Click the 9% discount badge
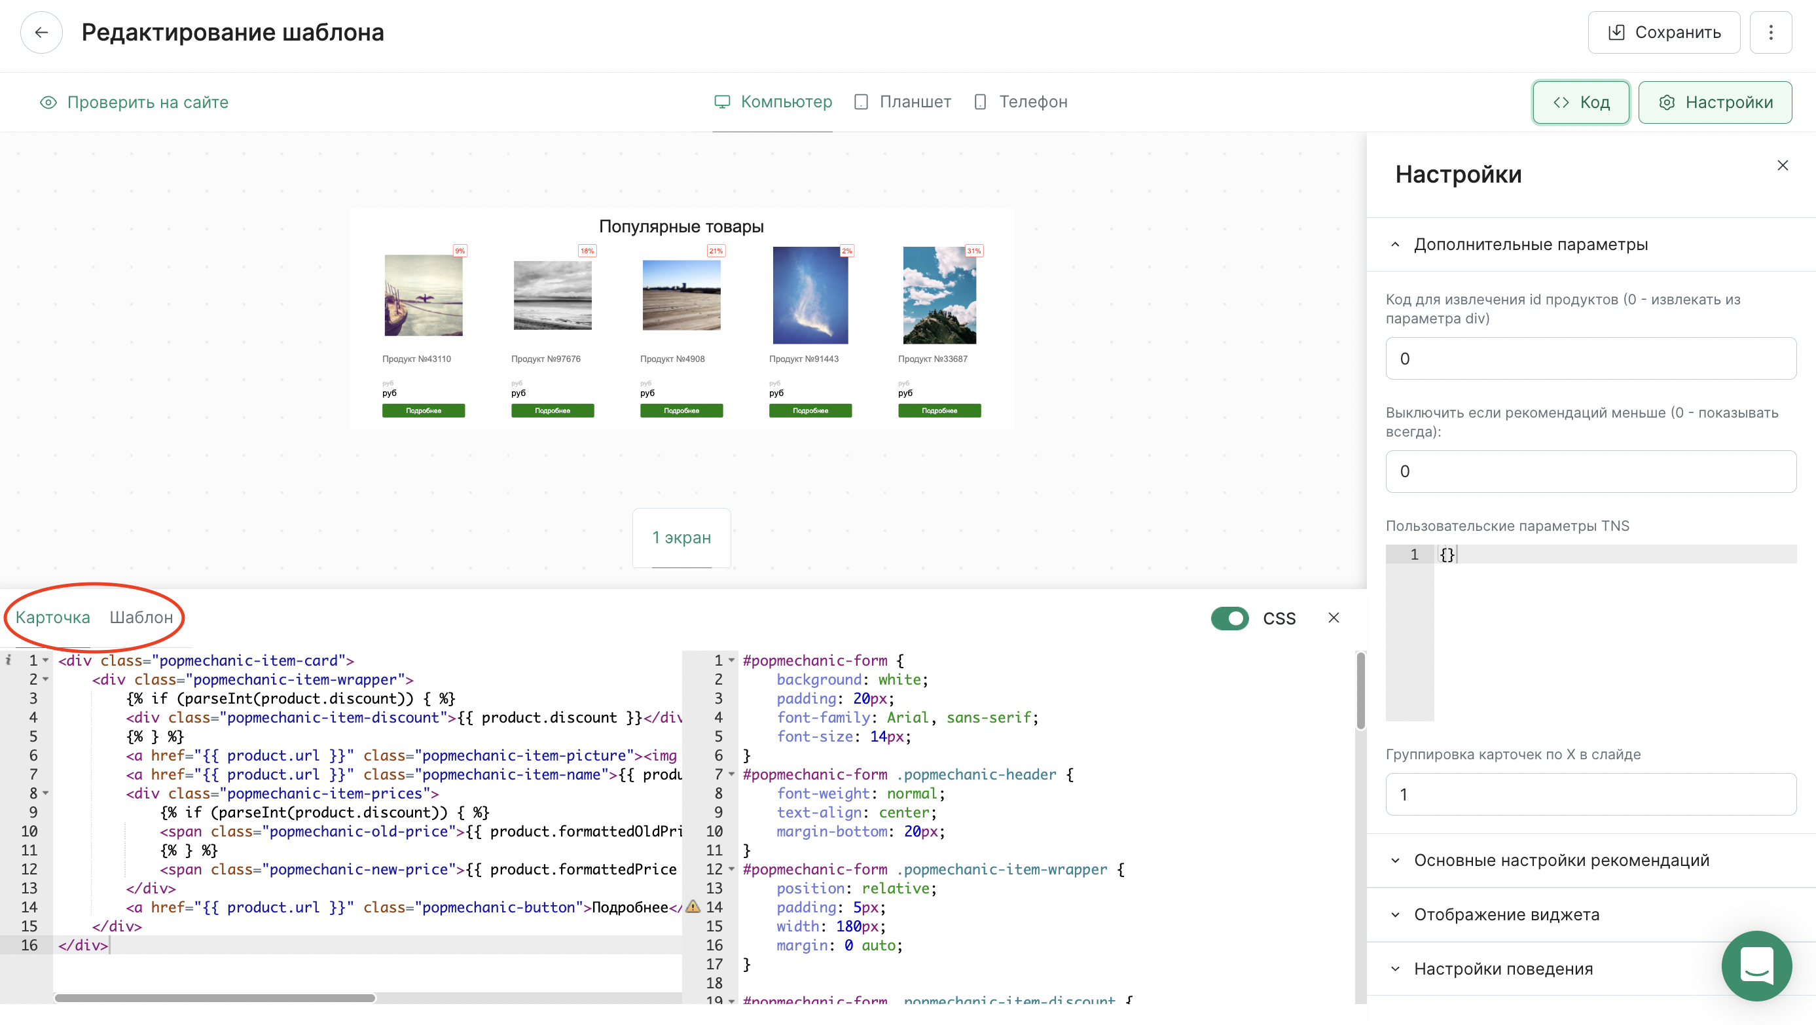This screenshot has height=1025, width=1816. coord(460,251)
